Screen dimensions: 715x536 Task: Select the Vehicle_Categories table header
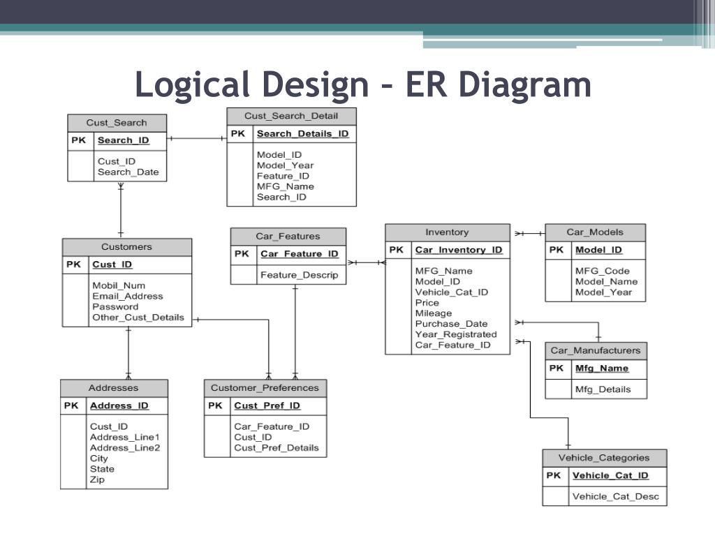pyautogui.click(x=604, y=458)
